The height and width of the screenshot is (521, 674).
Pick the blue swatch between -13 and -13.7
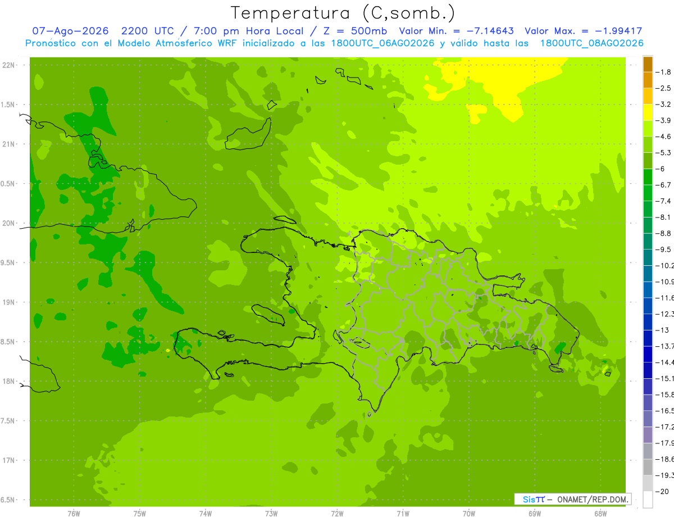(x=648, y=338)
